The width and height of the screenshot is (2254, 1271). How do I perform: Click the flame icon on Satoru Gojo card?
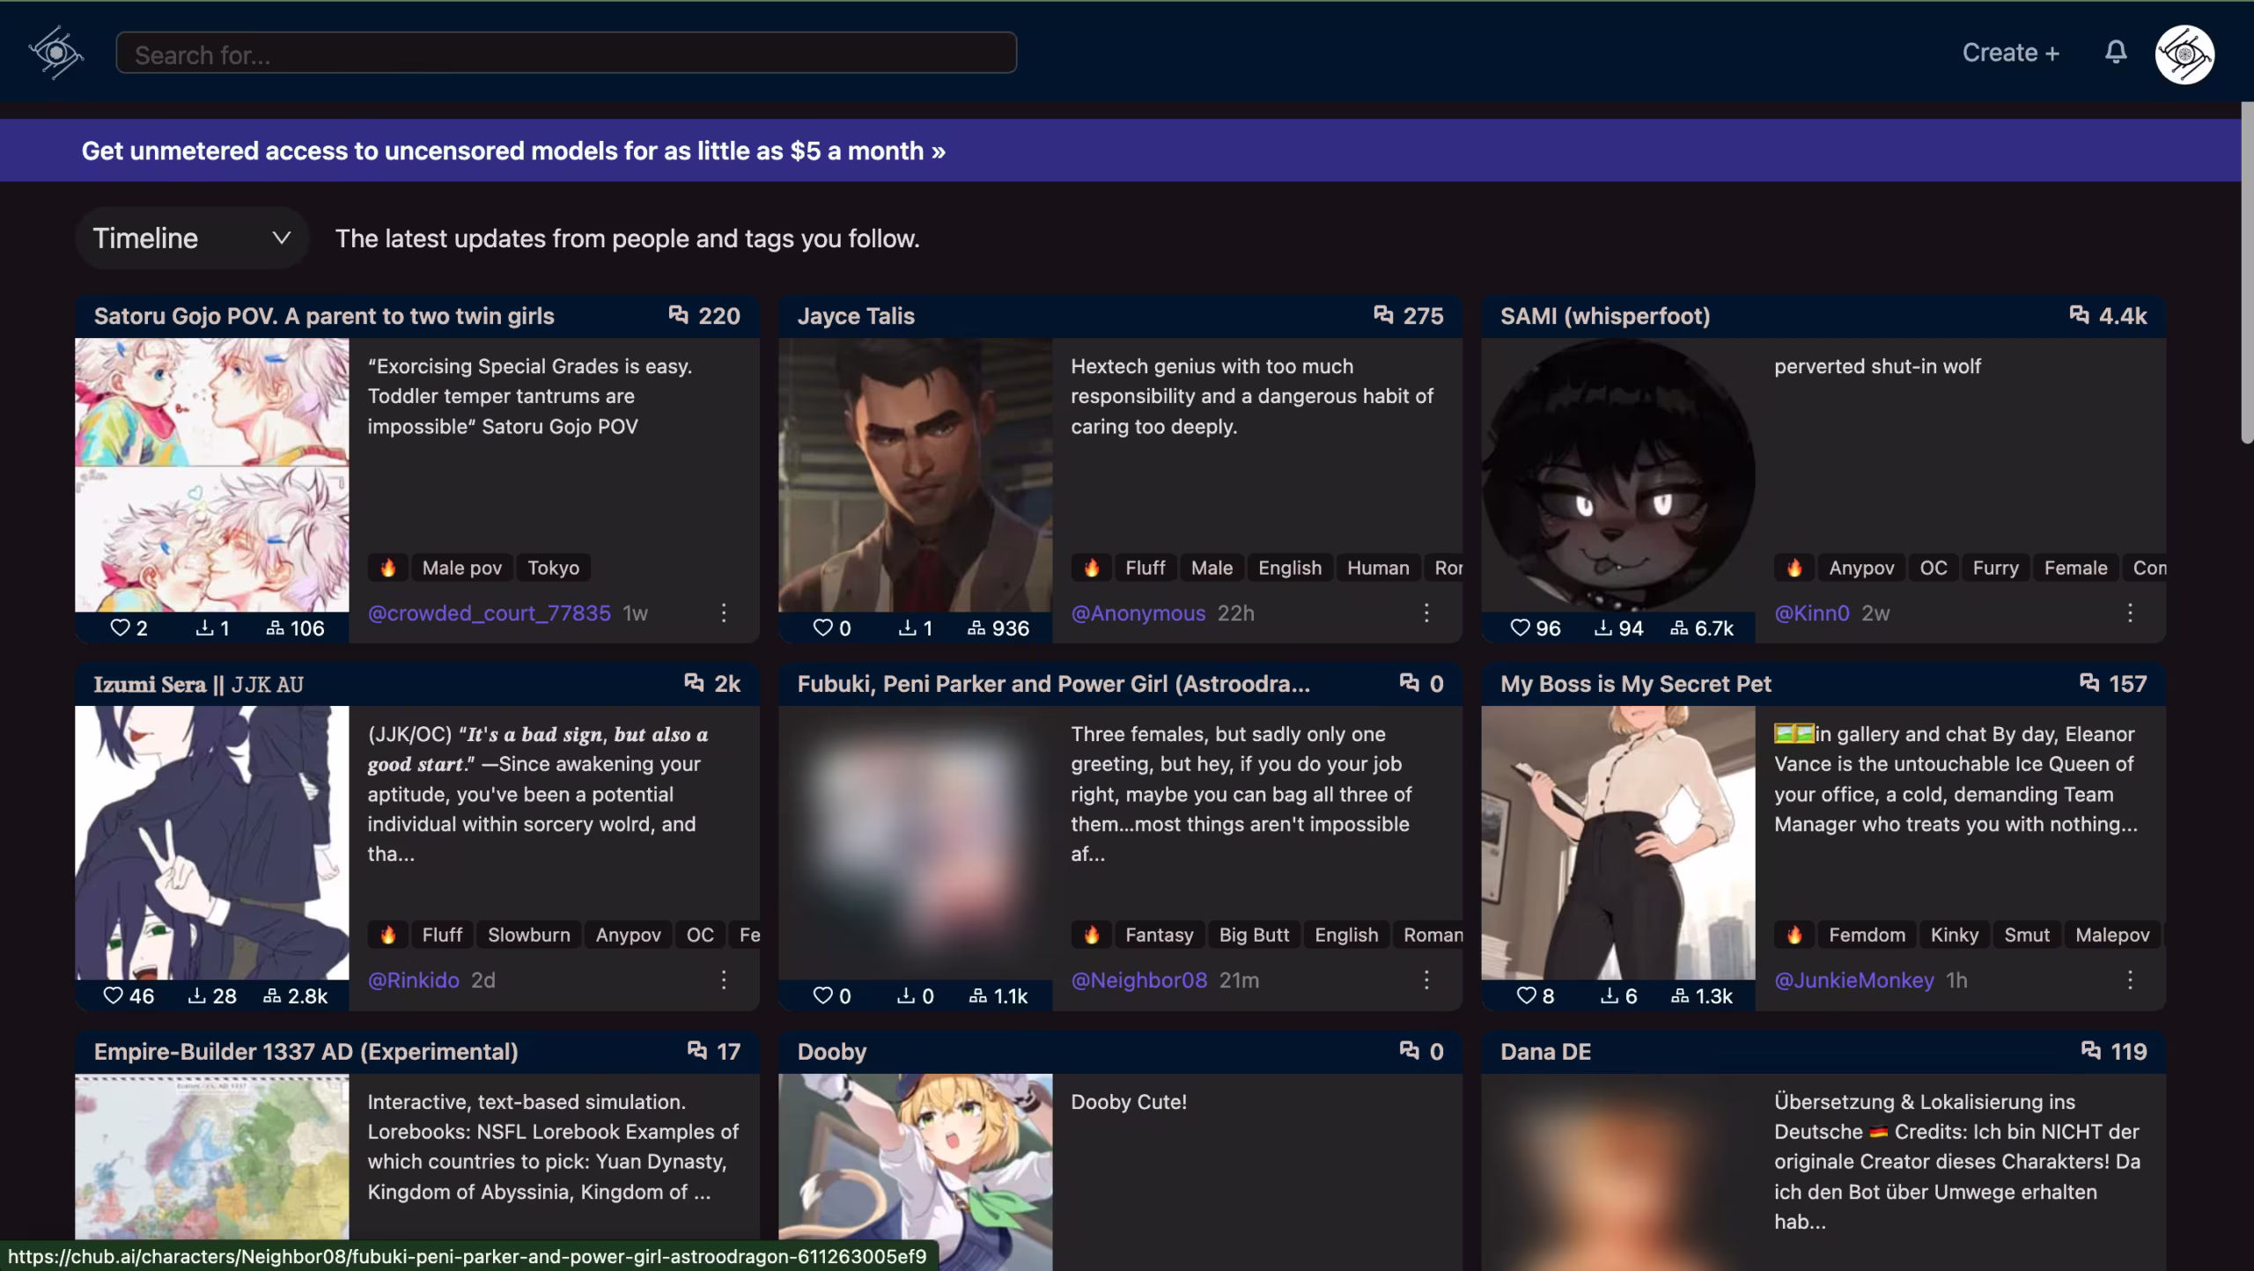pos(388,568)
